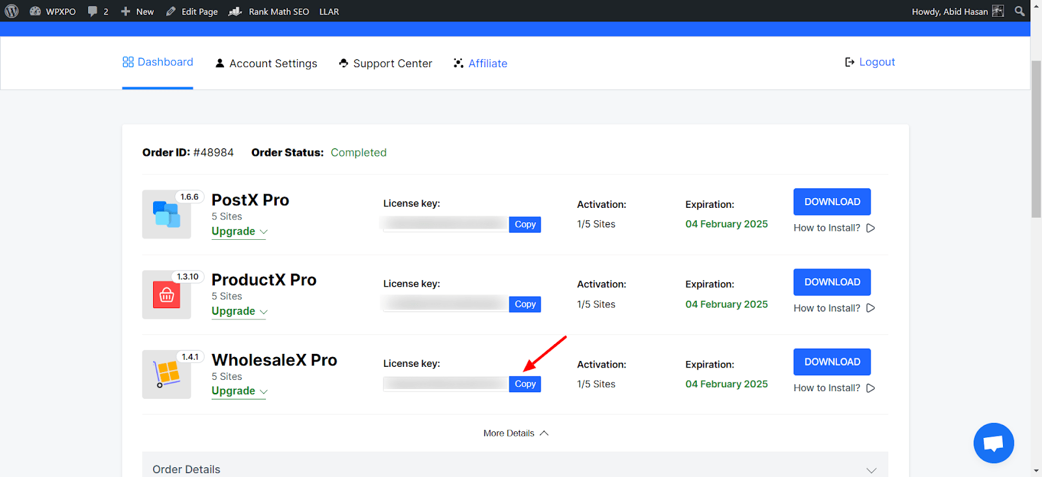
Task: Click the WholesaleX Pro license key field
Action: 446,384
